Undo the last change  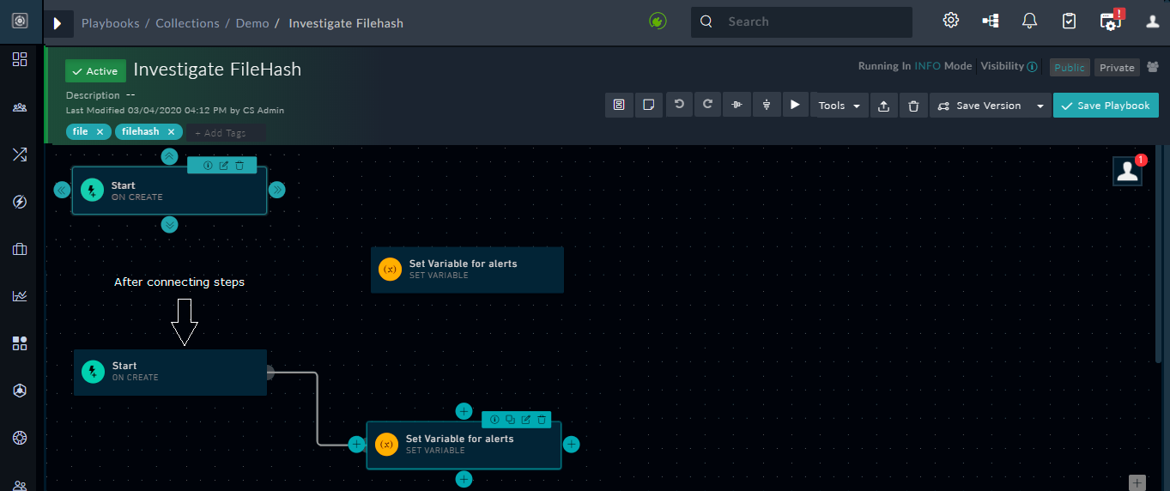tap(679, 105)
